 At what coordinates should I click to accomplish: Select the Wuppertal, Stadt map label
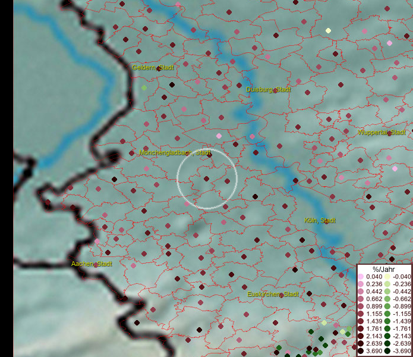tap(382, 132)
